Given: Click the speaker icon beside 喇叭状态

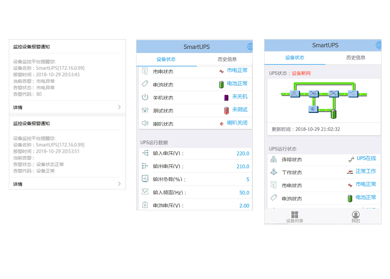Looking at the screenshot, I should tap(145, 123).
